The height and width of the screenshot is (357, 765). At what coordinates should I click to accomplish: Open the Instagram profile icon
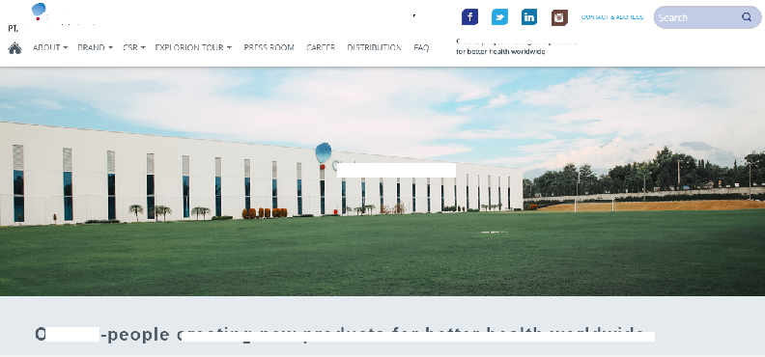coord(559,17)
